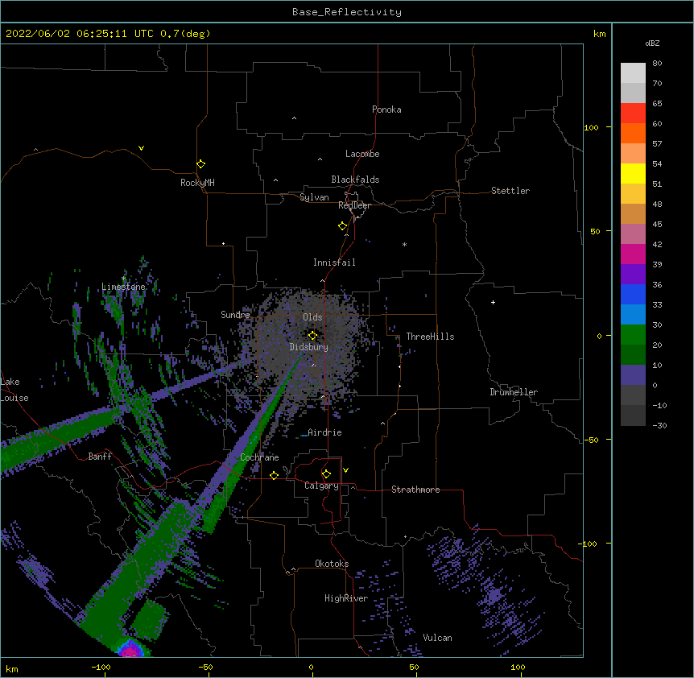Click the yellow marker at Calgary
The width and height of the screenshot is (694, 678).
326,474
